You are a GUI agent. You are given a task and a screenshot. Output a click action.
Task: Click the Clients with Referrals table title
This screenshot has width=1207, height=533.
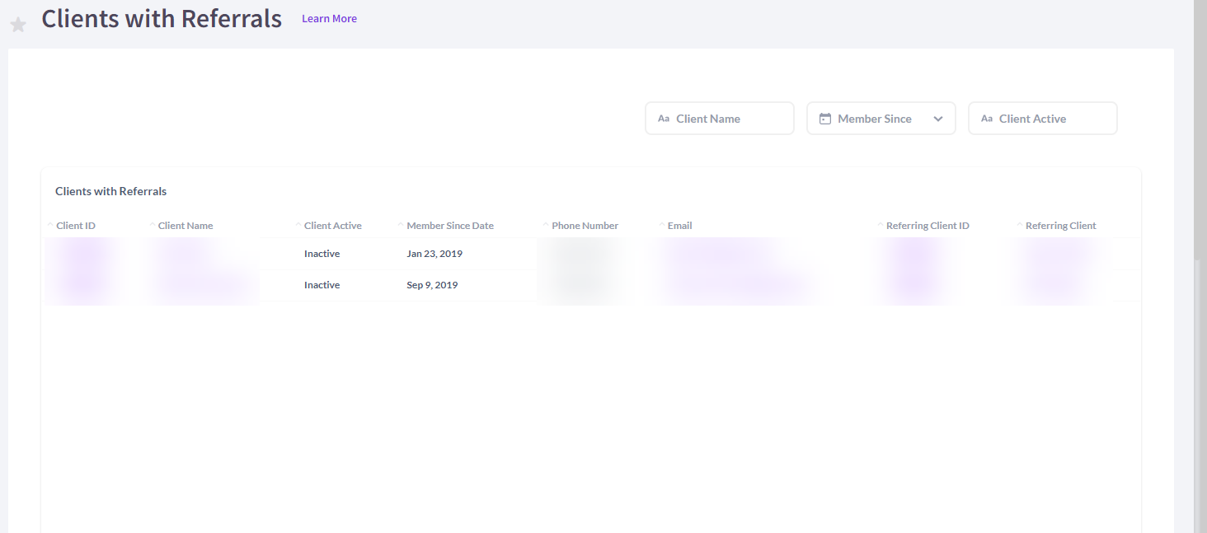111,191
